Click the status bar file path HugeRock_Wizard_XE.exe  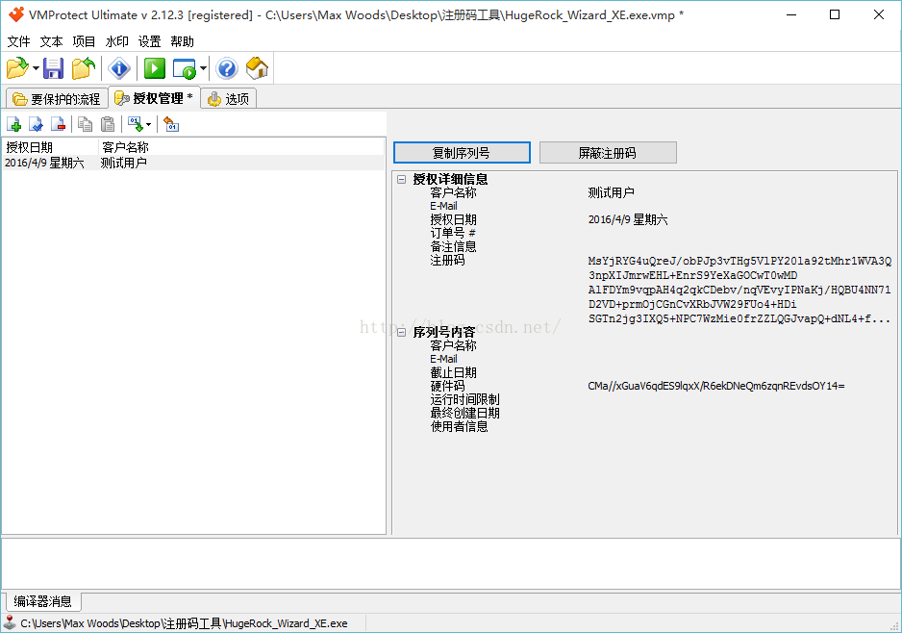coord(184,623)
